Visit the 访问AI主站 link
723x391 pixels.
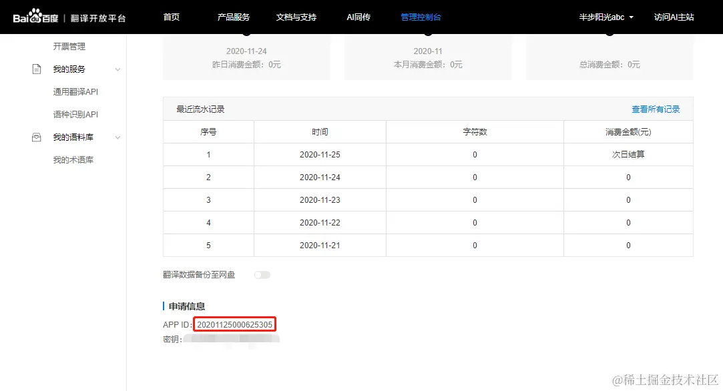[x=674, y=17]
